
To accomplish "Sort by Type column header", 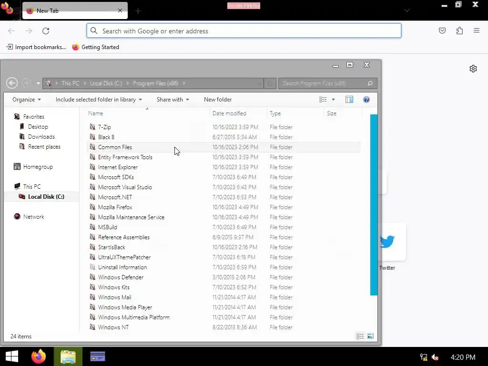I will (295, 113).
